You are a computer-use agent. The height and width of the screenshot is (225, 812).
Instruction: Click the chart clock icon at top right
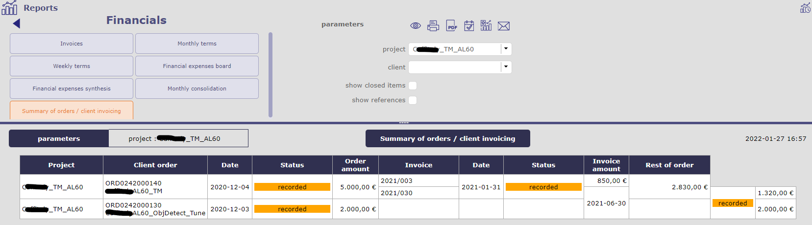pos(805,8)
